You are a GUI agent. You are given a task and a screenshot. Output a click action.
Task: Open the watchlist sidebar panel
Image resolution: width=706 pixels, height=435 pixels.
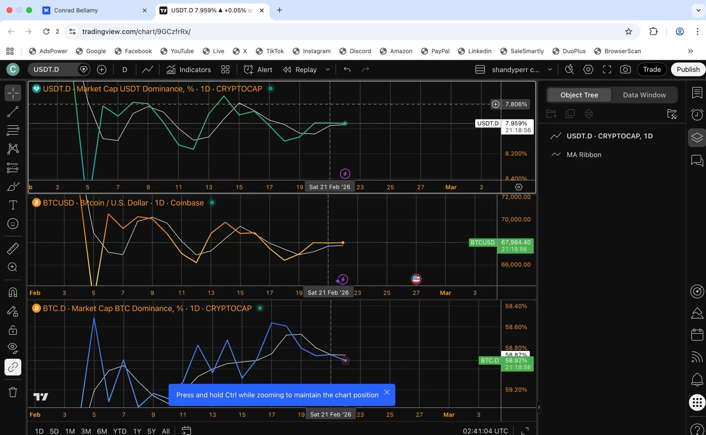(x=697, y=93)
